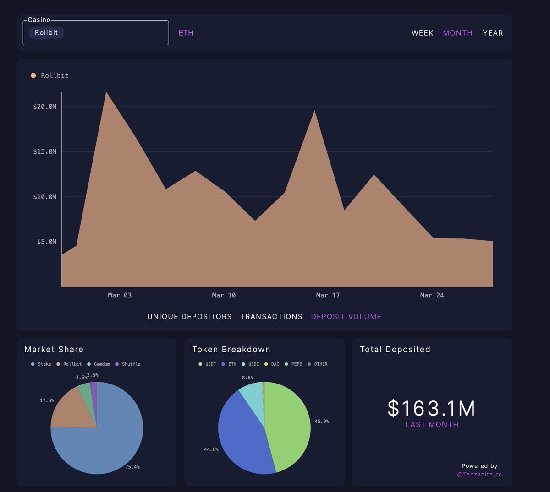Toggle USDC in Token Breakdown legend
The height and width of the screenshot is (492, 550).
(250, 364)
